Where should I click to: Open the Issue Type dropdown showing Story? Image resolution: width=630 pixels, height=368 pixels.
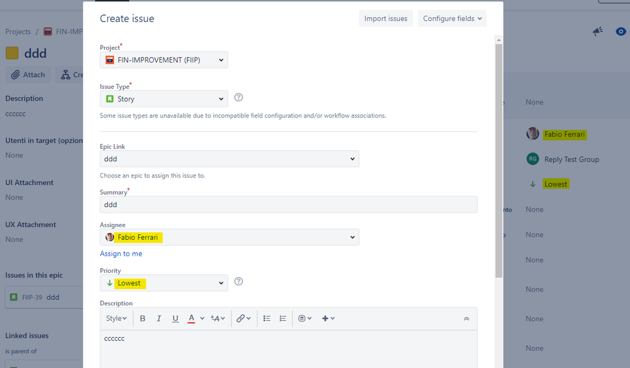pos(164,99)
